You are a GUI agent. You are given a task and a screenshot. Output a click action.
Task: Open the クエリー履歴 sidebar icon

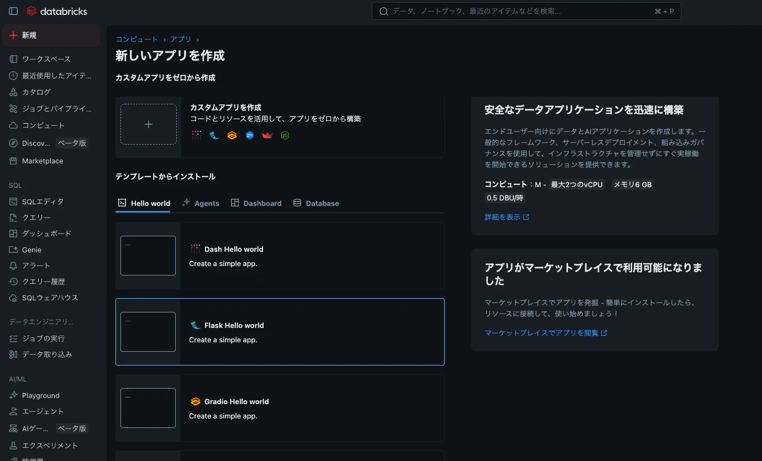click(13, 282)
